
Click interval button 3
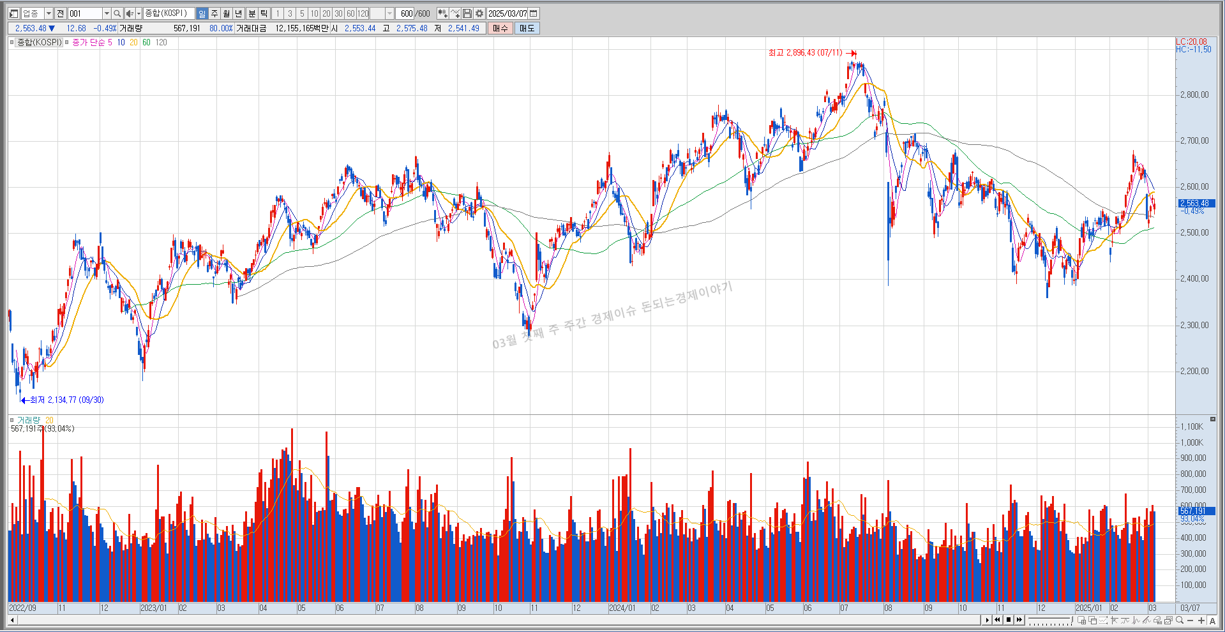(290, 13)
